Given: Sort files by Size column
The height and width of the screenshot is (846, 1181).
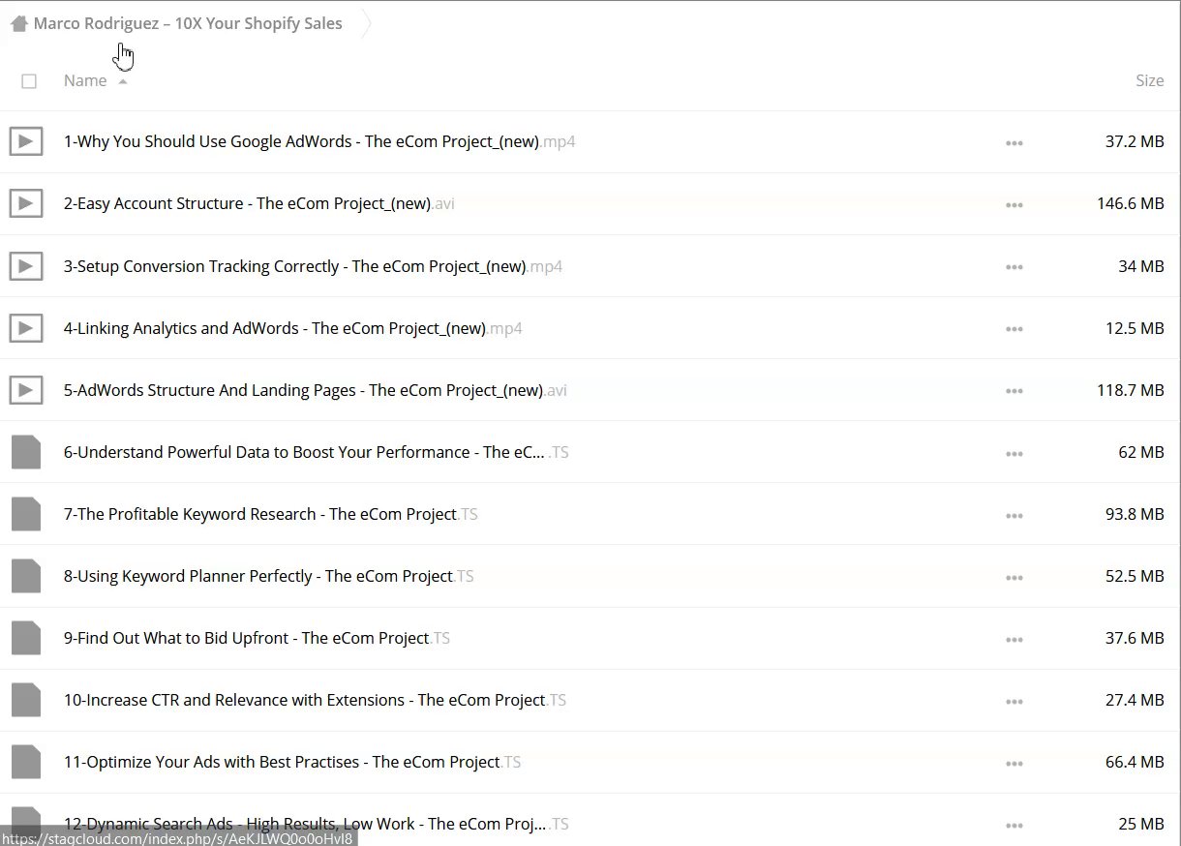Looking at the screenshot, I should 1149,81.
